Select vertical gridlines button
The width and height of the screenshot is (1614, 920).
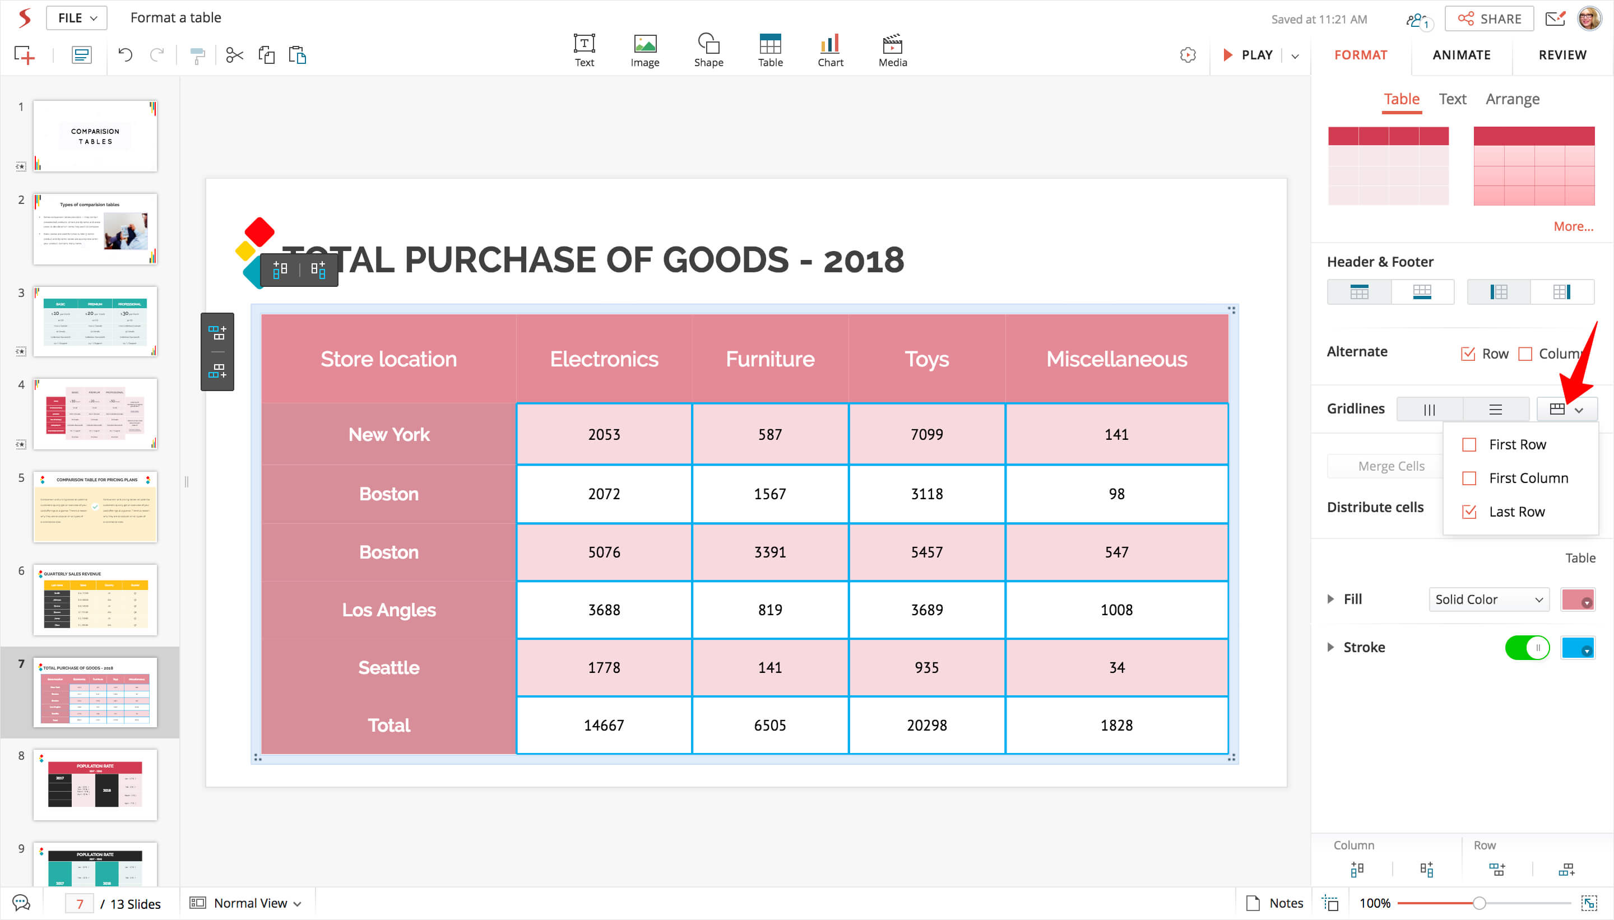[1429, 410]
